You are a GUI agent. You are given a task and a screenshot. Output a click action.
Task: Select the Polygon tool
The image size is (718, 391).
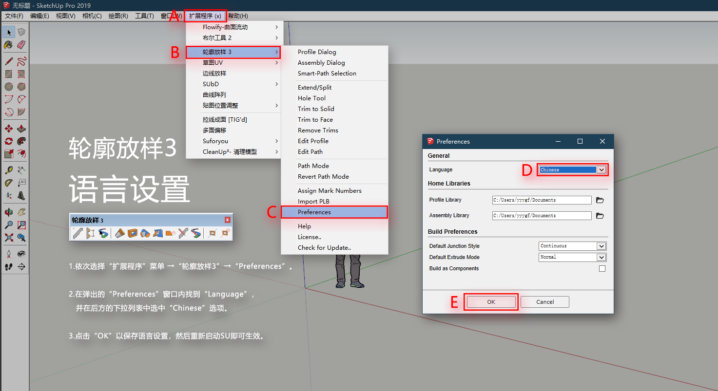[21, 87]
